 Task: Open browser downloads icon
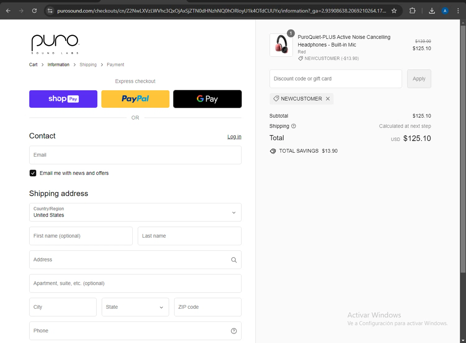point(432,11)
